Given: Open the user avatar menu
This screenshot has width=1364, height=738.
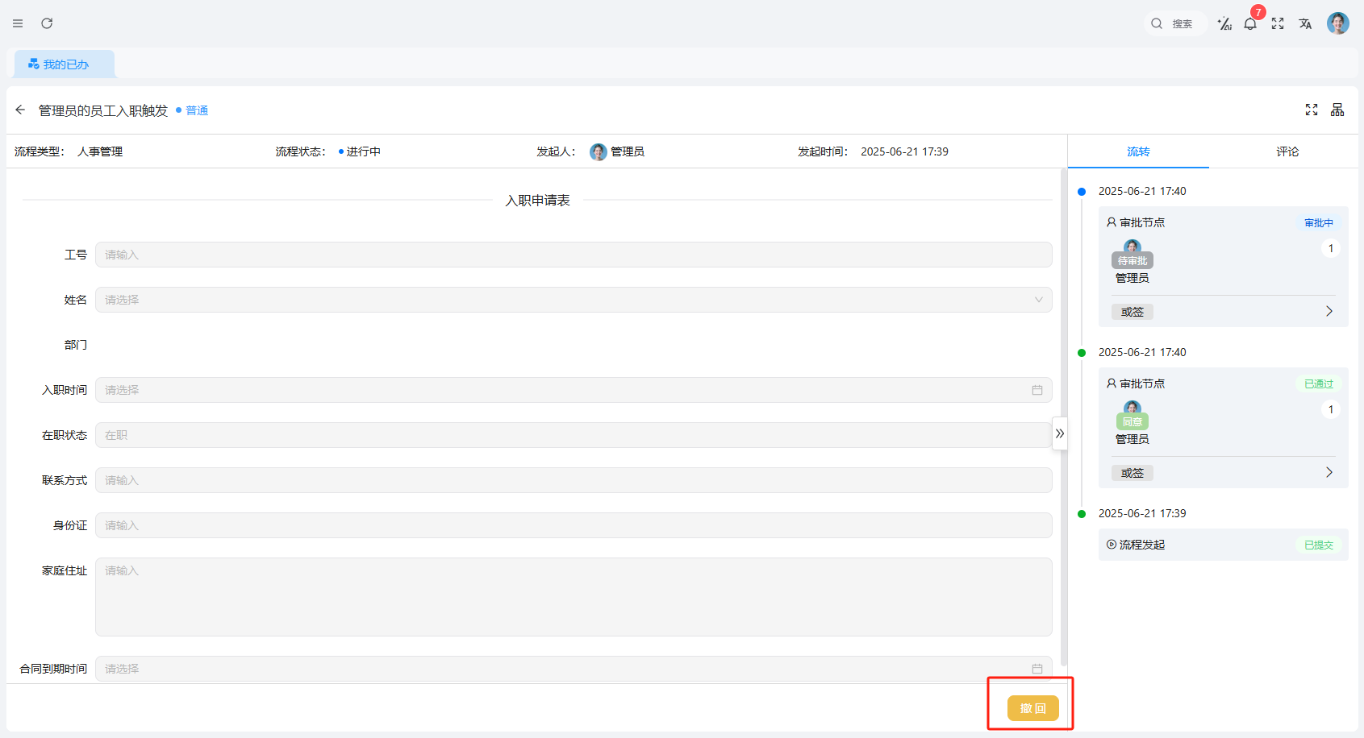Looking at the screenshot, I should [1338, 23].
